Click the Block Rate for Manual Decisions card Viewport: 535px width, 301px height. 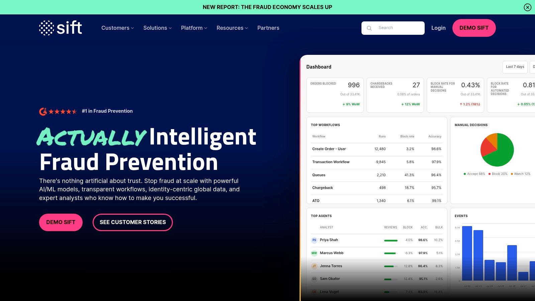pos(455,95)
